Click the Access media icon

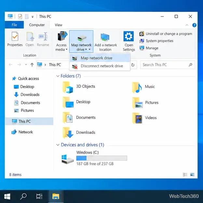tap(62, 36)
